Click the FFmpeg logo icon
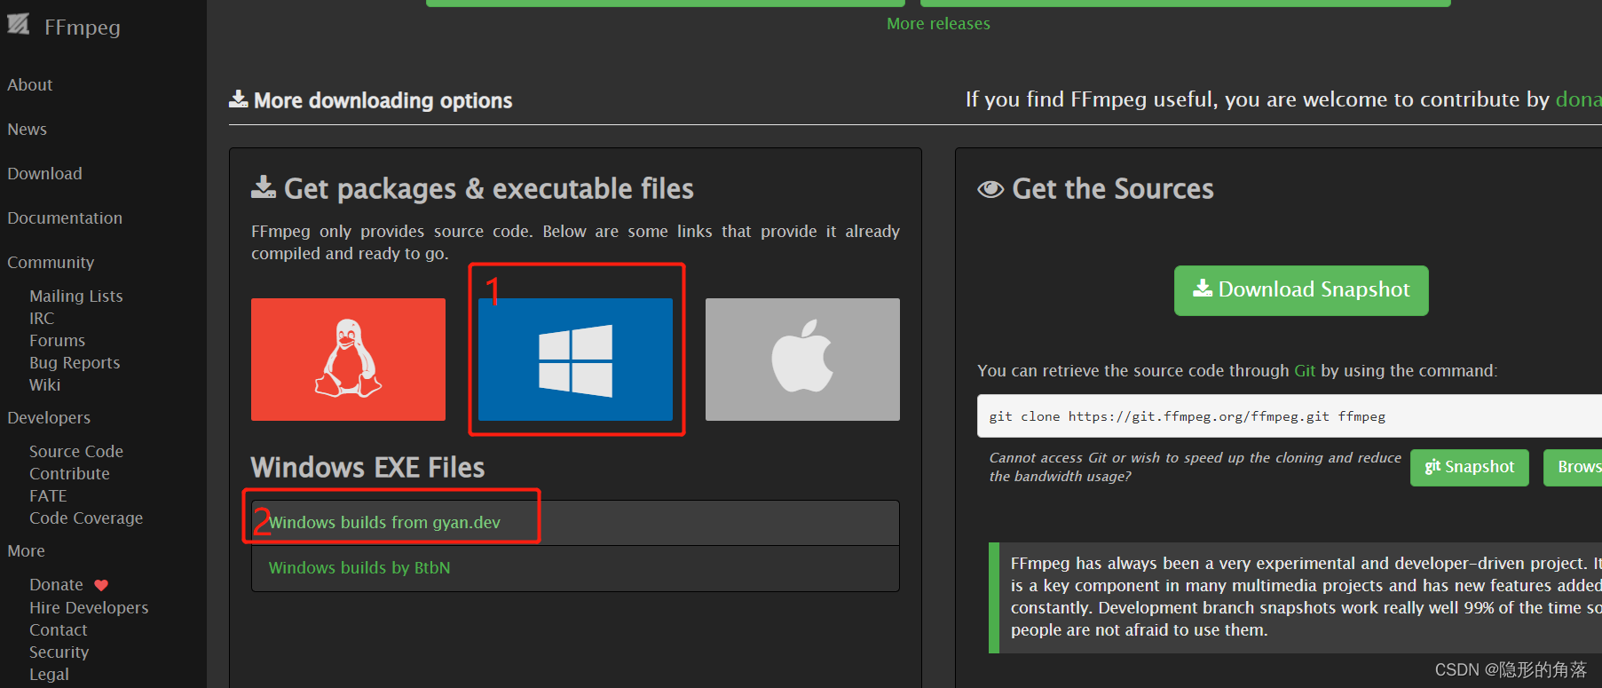Viewport: 1602px width, 688px height. (x=19, y=25)
